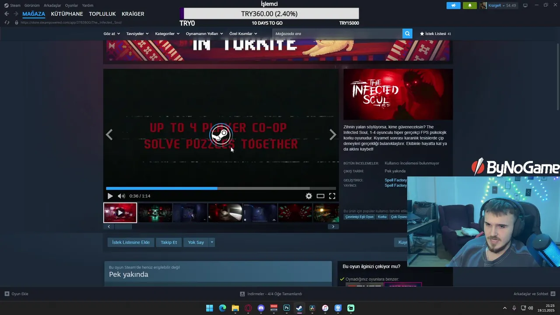Image resolution: width=560 pixels, height=315 pixels.
Task: Open Microsoft Edge from the taskbar
Action: [x=223, y=308]
